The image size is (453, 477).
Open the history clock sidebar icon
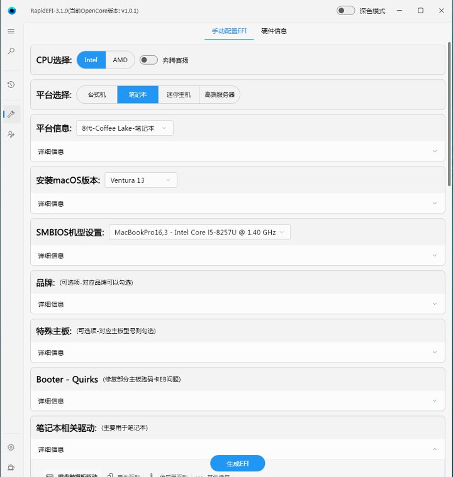(x=11, y=84)
